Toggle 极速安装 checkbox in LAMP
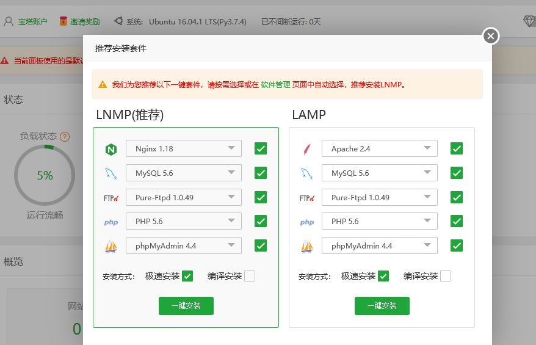 (383, 276)
